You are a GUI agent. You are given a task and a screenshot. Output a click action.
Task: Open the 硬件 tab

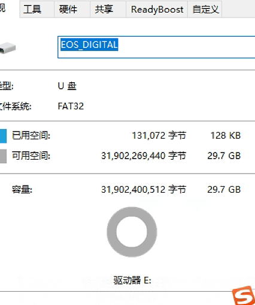pos(72,9)
